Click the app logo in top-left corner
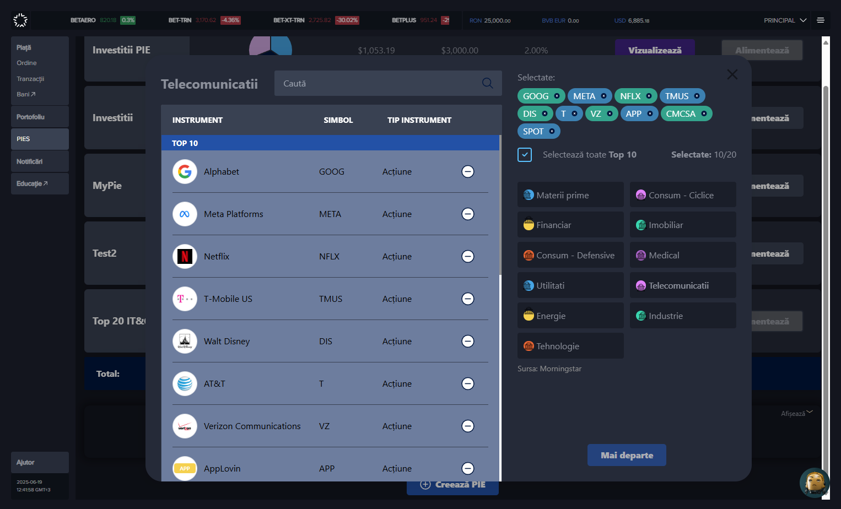Image resolution: width=841 pixels, height=509 pixels. [x=20, y=20]
